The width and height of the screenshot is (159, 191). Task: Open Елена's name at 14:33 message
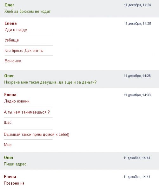10,95
